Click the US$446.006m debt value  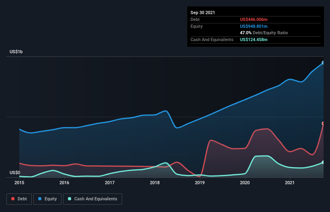click(x=254, y=19)
